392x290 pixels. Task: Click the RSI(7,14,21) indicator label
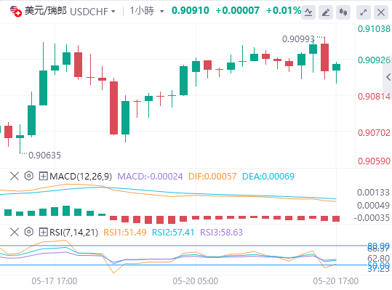pyautogui.click(x=73, y=233)
